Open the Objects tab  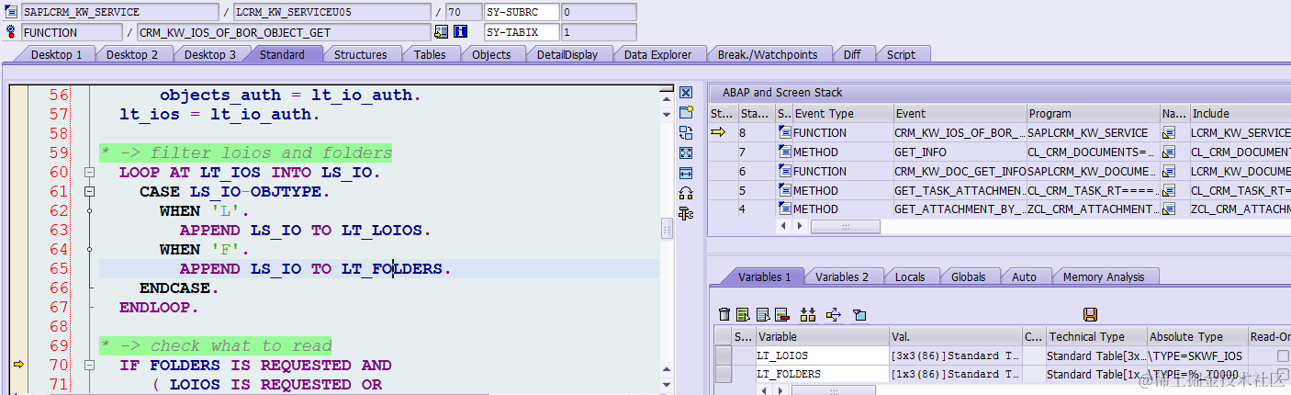491,55
